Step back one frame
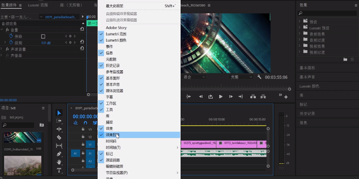The width and height of the screenshot is (359, 179). [x=200, y=97]
